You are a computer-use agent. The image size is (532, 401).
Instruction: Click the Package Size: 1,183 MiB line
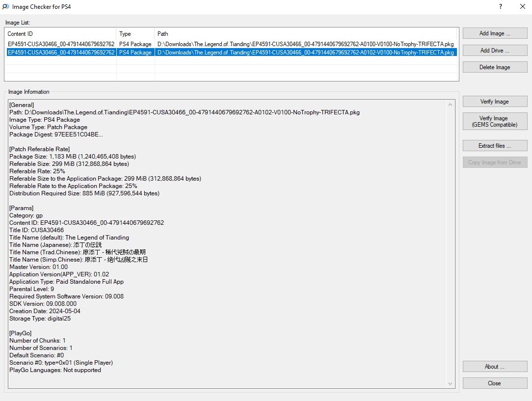73,157
